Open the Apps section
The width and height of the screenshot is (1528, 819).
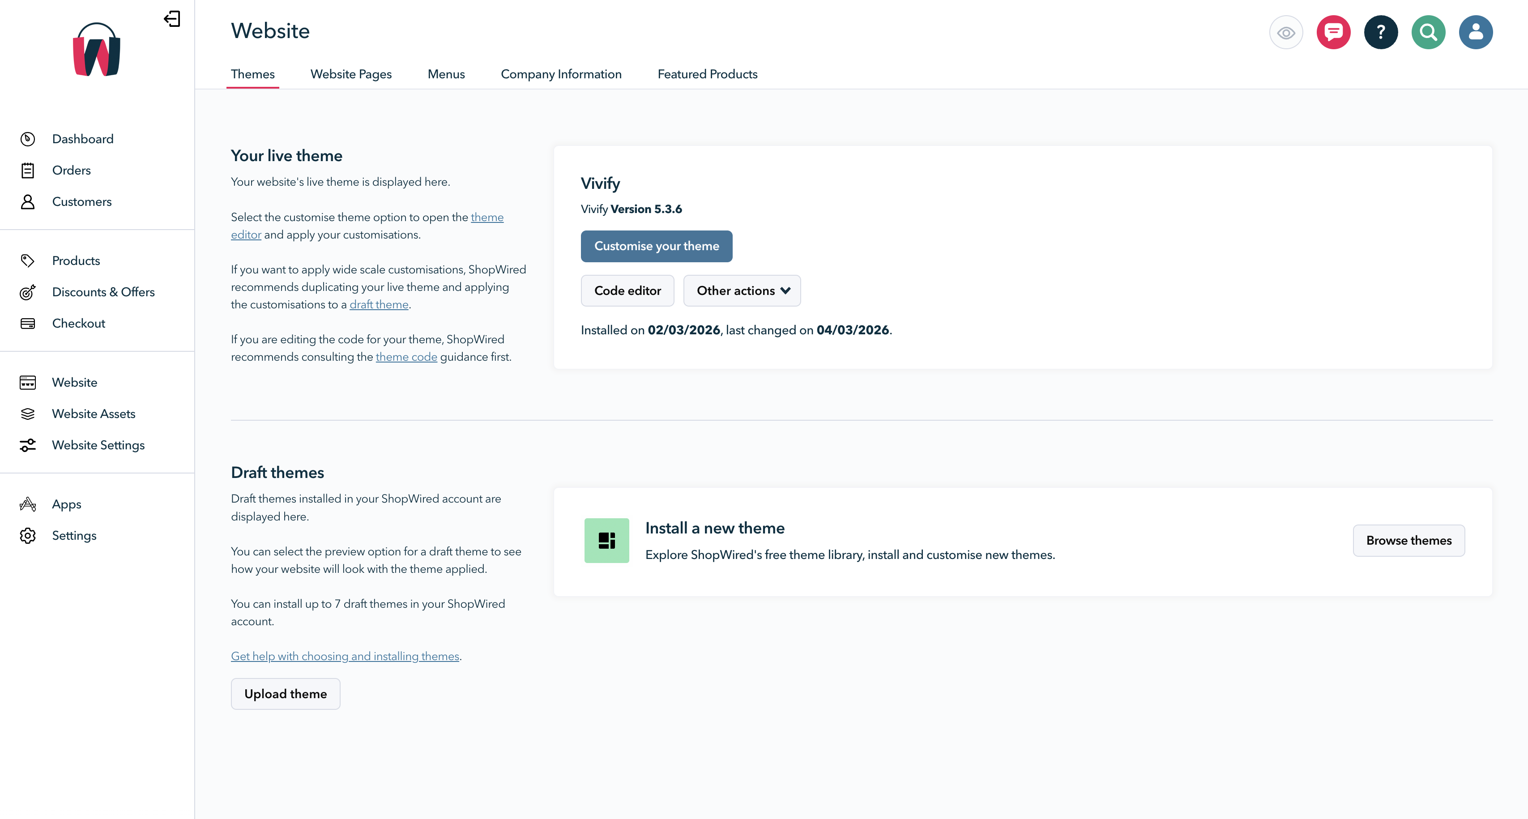click(x=66, y=504)
